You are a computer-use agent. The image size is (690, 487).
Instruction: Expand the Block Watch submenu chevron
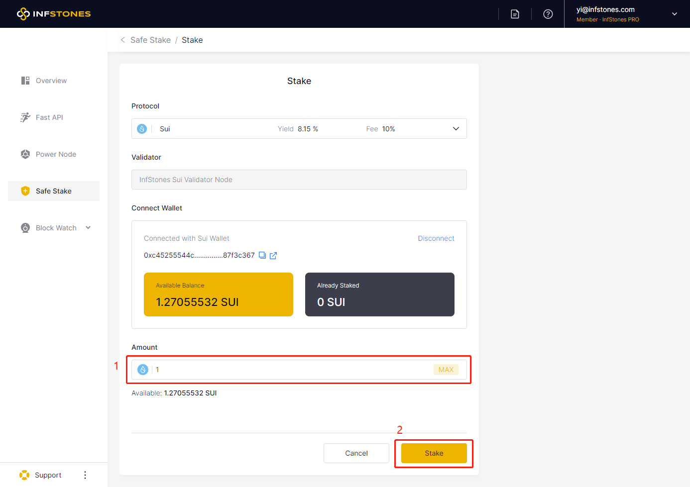click(x=88, y=228)
